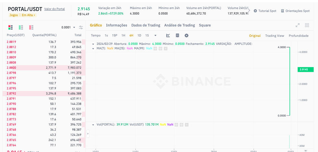Image resolution: width=318 pixels, height=152 pixels.
Task: Open settings for the Vol indicator
Action: click(182, 125)
